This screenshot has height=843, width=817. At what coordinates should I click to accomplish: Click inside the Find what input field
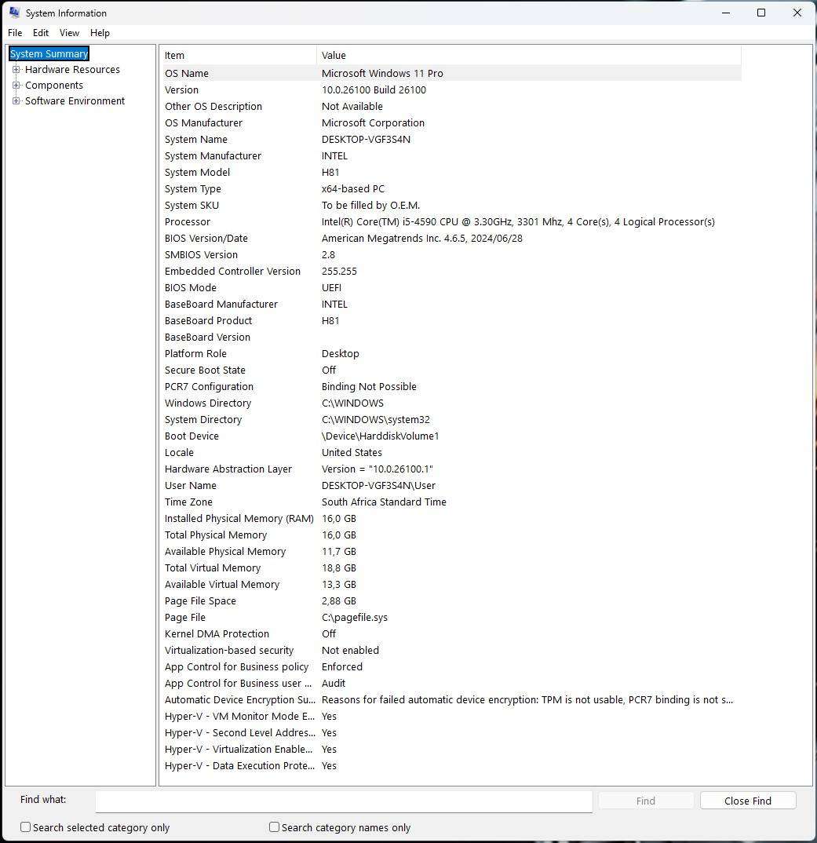pyautogui.click(x=344, y=801)
